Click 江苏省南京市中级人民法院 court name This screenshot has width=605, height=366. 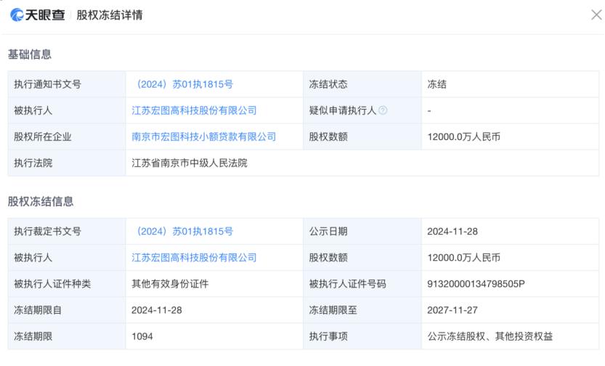(190, 163)
